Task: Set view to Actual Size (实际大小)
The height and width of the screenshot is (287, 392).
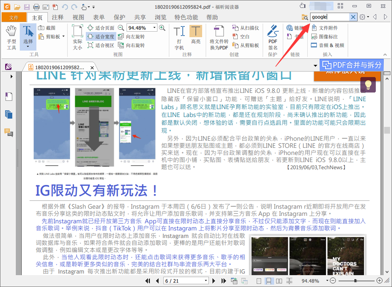Action: [78, 38]
